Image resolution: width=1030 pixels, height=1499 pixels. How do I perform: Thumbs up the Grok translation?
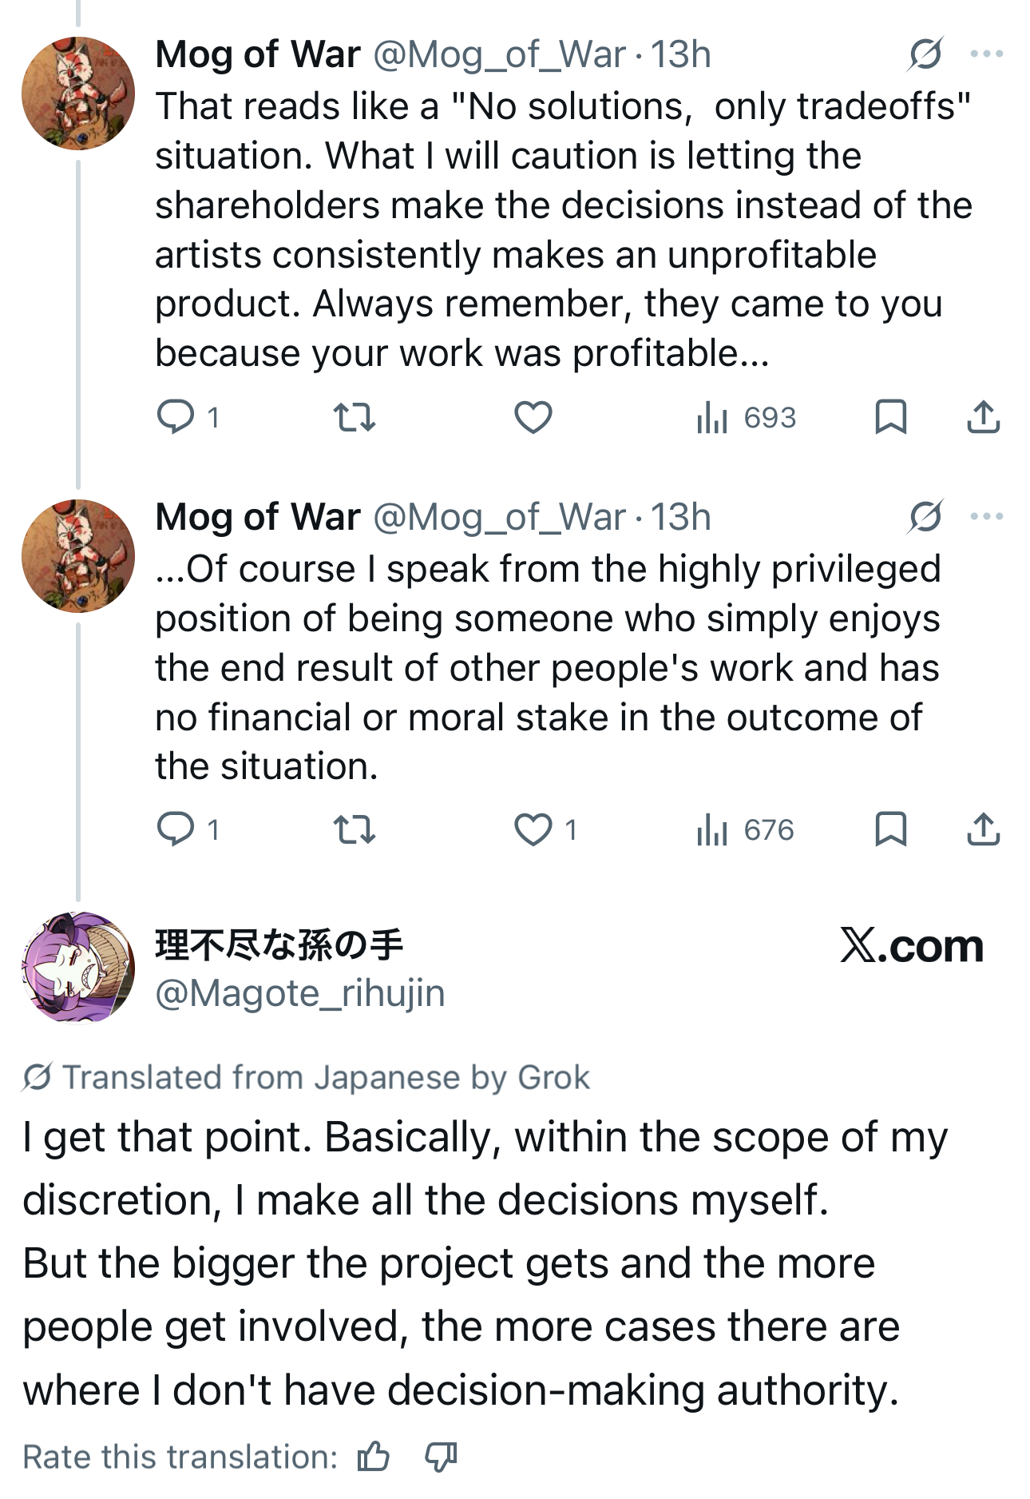point(374,1457)
